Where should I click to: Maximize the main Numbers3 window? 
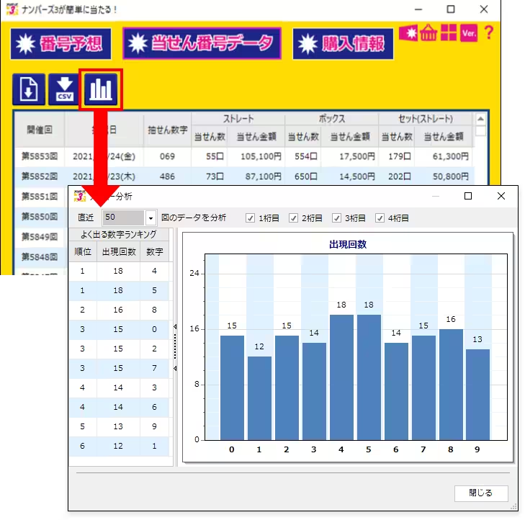click(x=451, y=9)
